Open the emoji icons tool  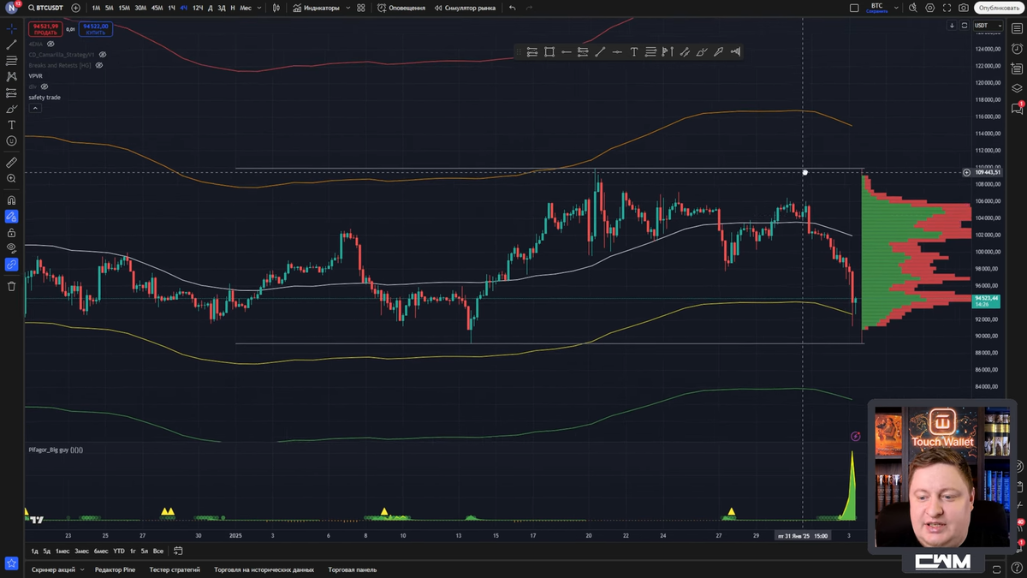(x=12, y=140)
